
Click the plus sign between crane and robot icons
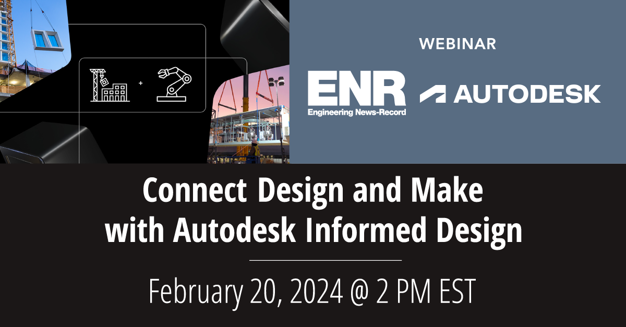pos(140,83)
